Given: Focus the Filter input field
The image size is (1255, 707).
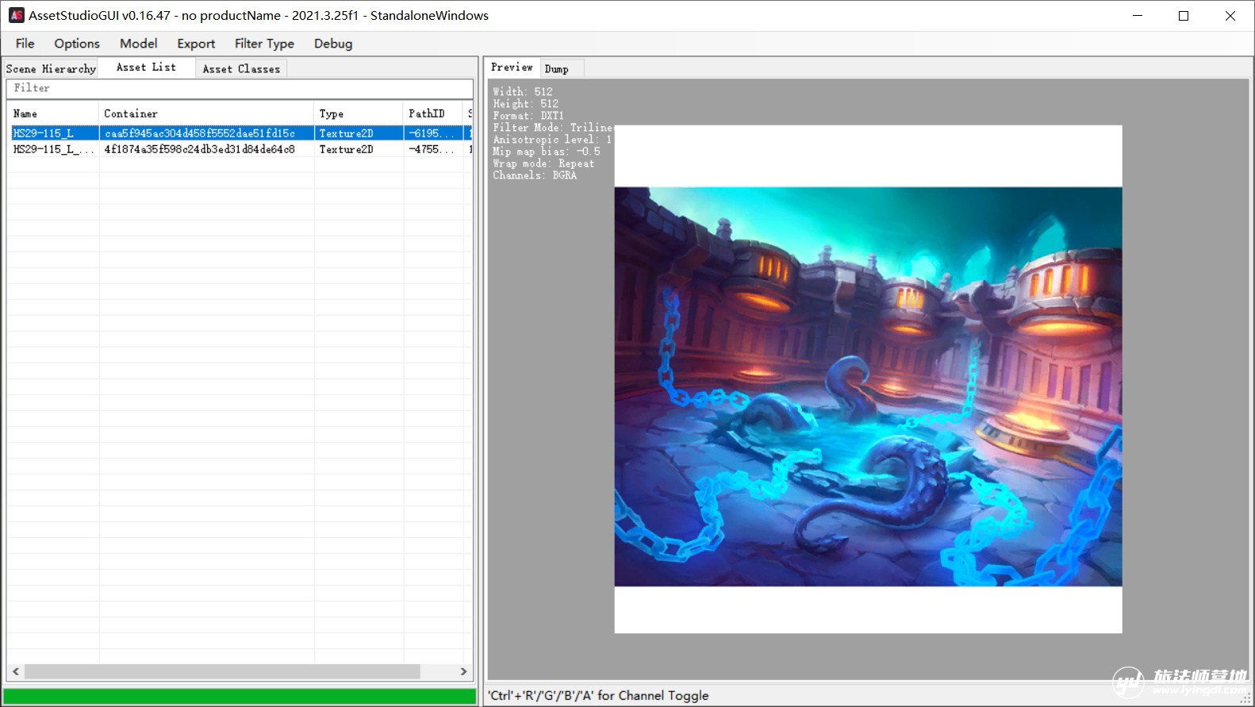Looking at the screenshot, I should [240, 88].
